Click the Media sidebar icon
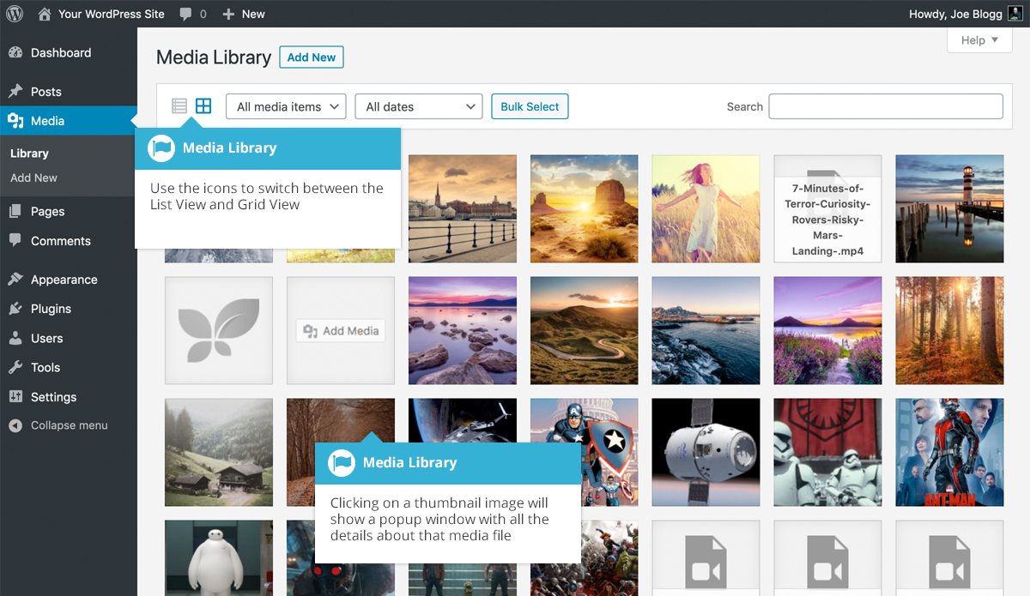 click(15, 121)
